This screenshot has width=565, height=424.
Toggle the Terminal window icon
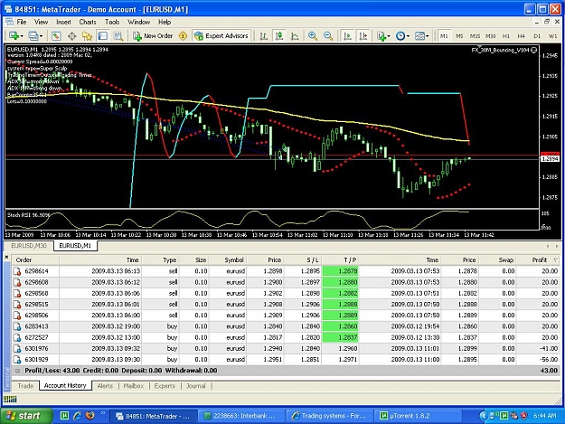pos(103,36)
